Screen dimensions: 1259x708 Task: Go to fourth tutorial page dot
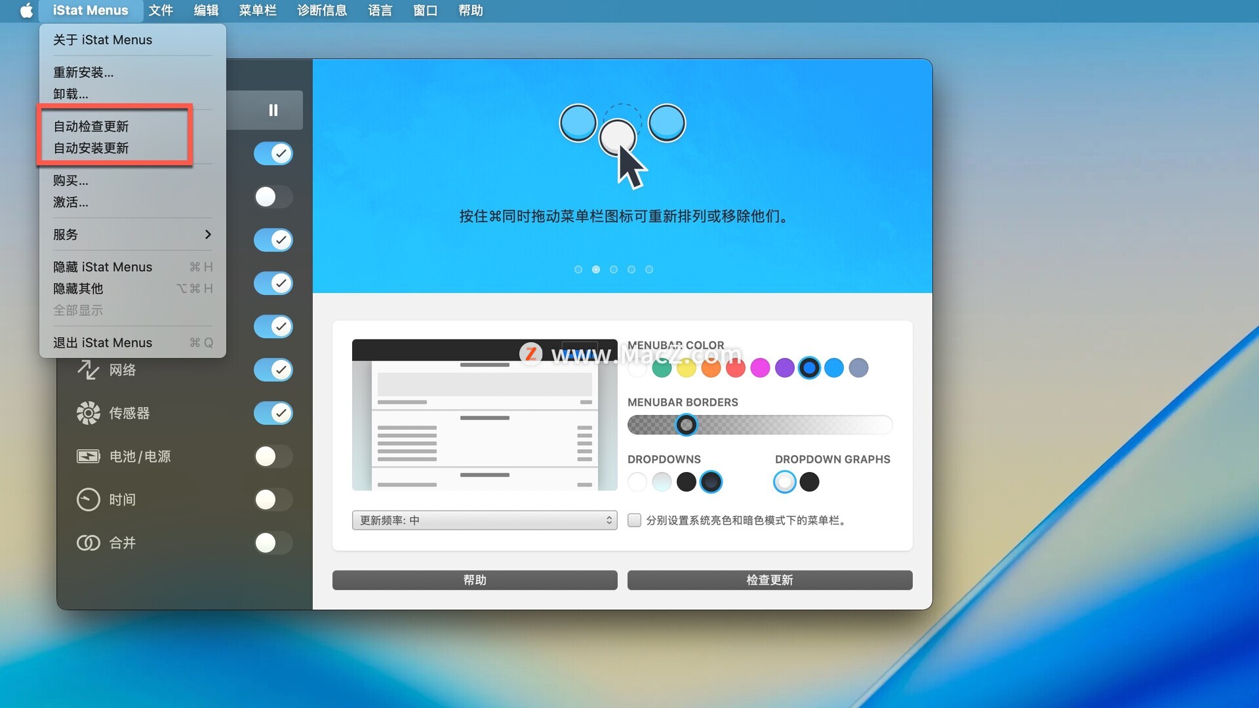pyautogui.click(x=631, y=269)
